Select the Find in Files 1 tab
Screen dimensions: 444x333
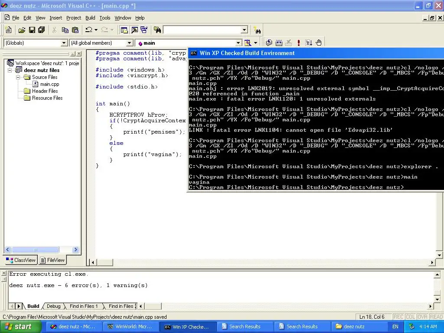84,306
